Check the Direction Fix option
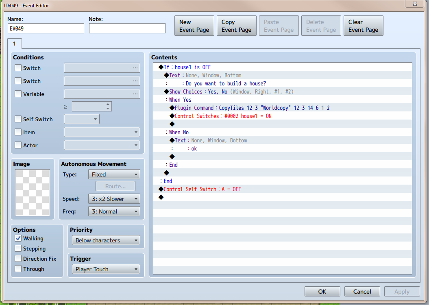 click(18, 259)
